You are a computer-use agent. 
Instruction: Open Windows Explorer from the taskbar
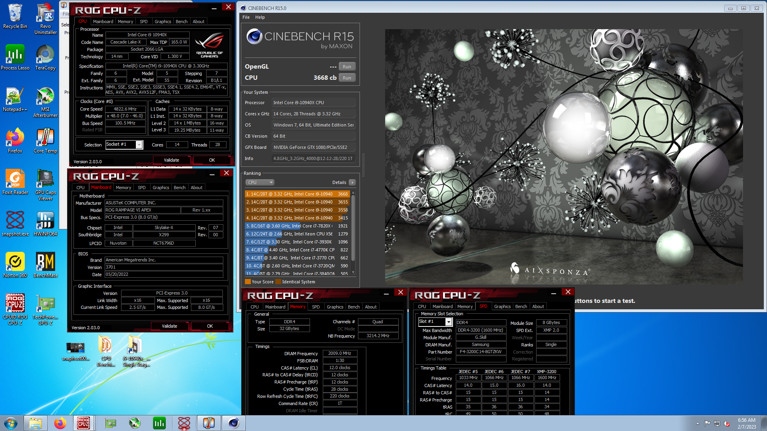coord(35,423)
